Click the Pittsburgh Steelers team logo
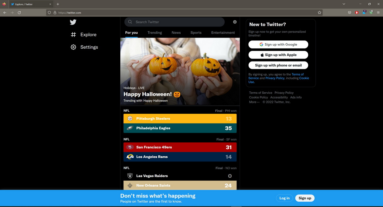This screenshot has height=207, width=383. (x=130, y=118)
